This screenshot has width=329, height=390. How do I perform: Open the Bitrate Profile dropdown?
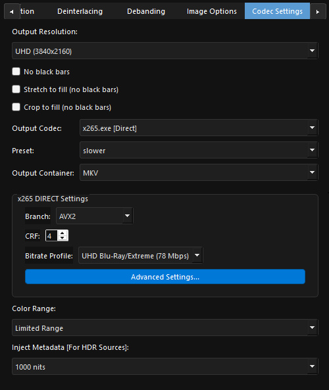(x=141, y=255)
